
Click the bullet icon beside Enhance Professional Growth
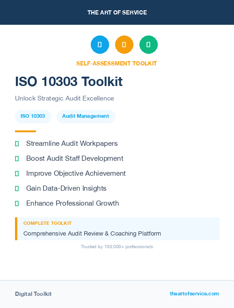tap(17, 203)
